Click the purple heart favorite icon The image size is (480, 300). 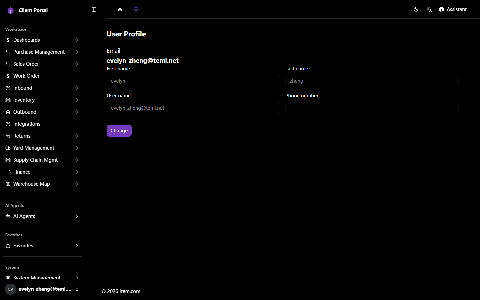(136, 9)
